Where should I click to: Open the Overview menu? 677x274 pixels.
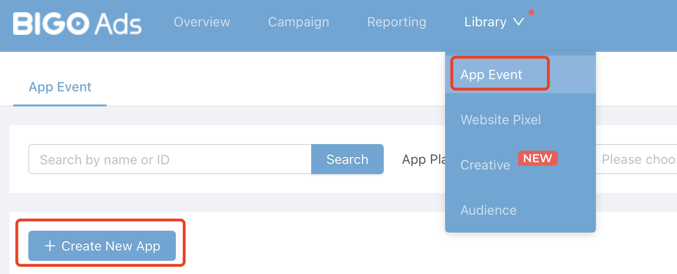pyautogui.click(x=202, y=22)
